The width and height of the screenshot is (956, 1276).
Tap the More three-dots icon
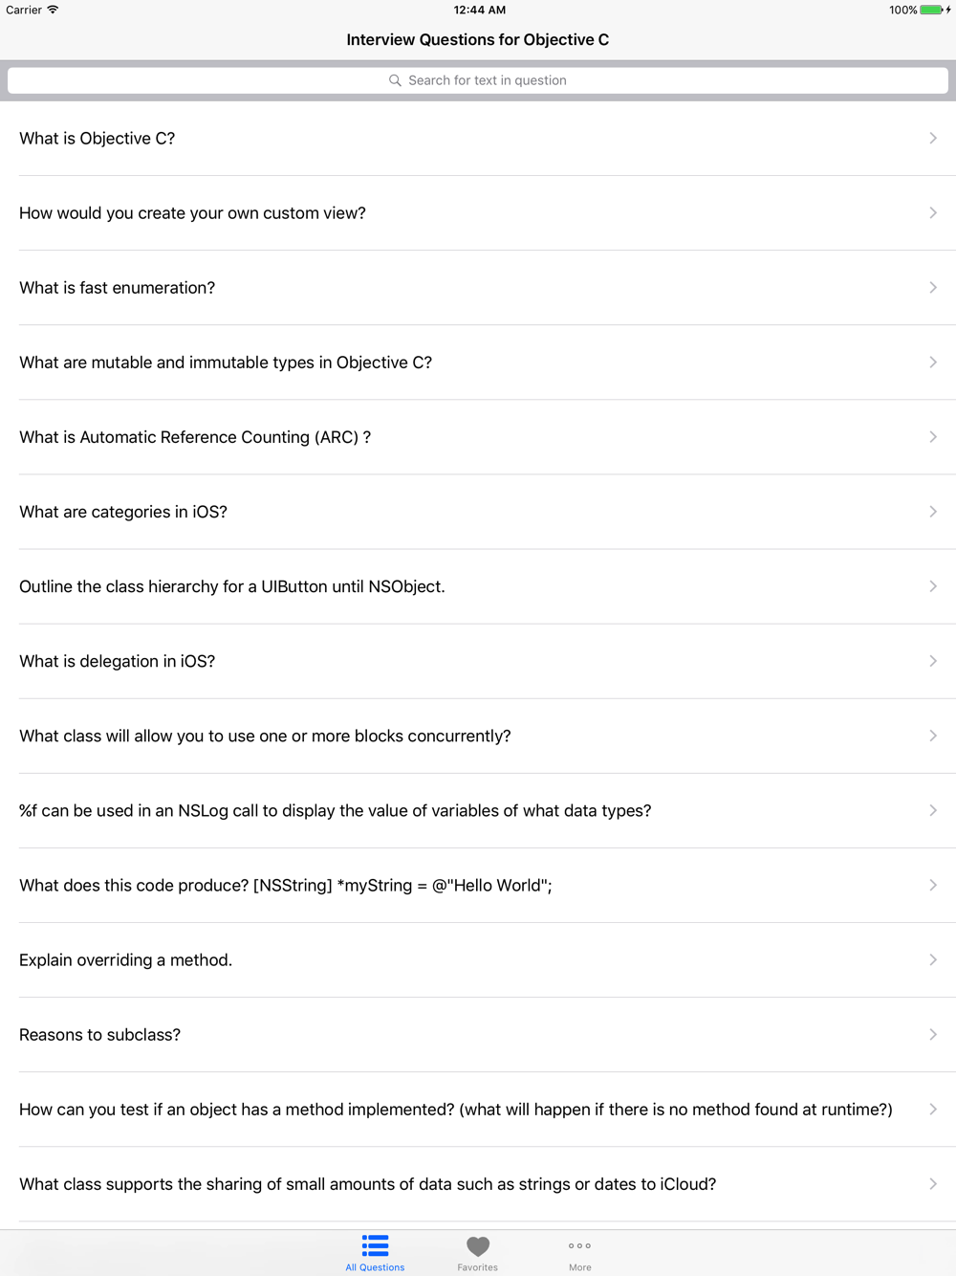click(x=579, y=1245)
